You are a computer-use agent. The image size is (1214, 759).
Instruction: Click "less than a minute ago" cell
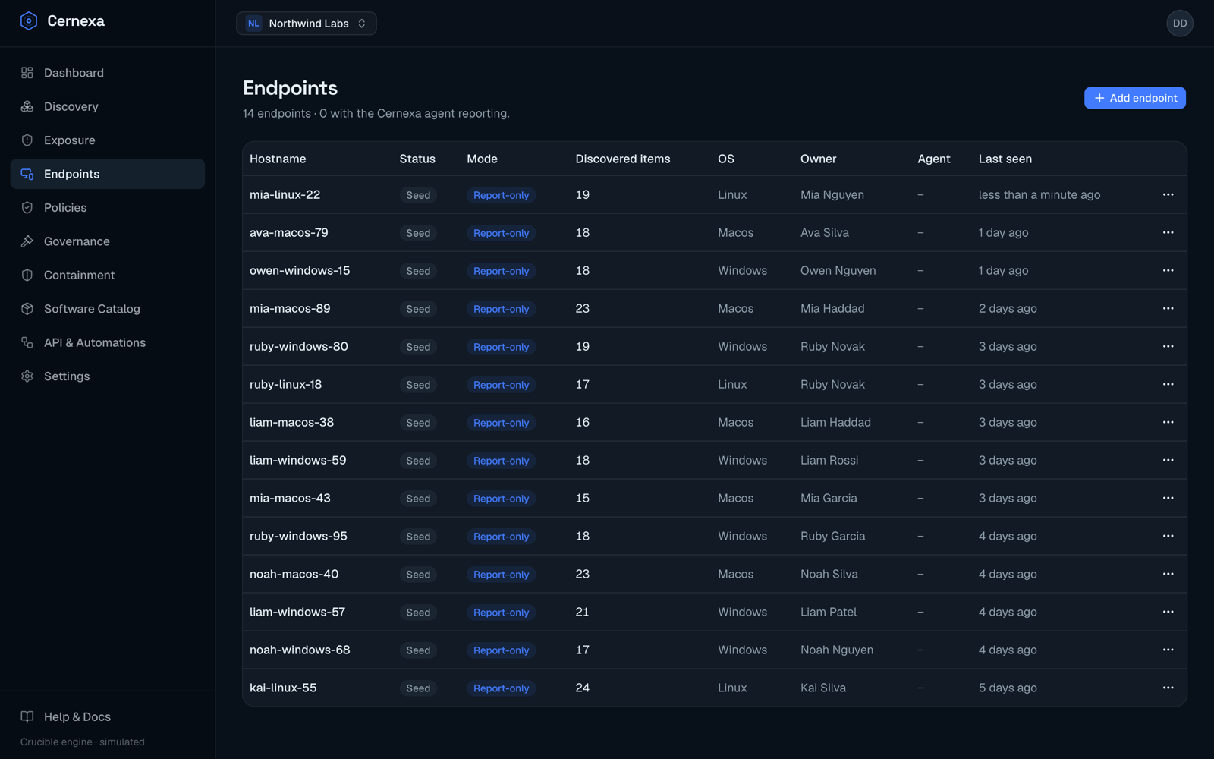coord(1039,195)
